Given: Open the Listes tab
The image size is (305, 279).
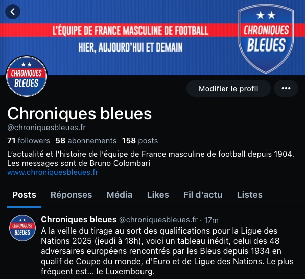Looking at the screenshot, I should (249, 195).
